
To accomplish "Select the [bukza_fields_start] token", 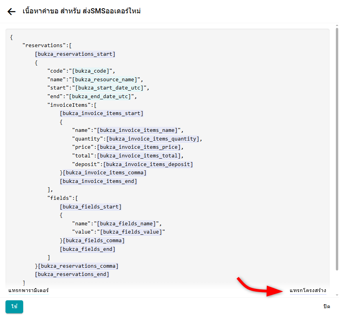I will (x=90, y=206).
